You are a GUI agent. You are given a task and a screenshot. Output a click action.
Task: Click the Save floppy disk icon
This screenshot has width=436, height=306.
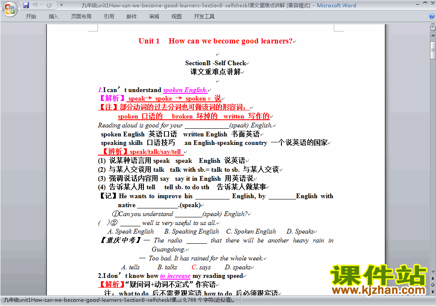point(26,5)
